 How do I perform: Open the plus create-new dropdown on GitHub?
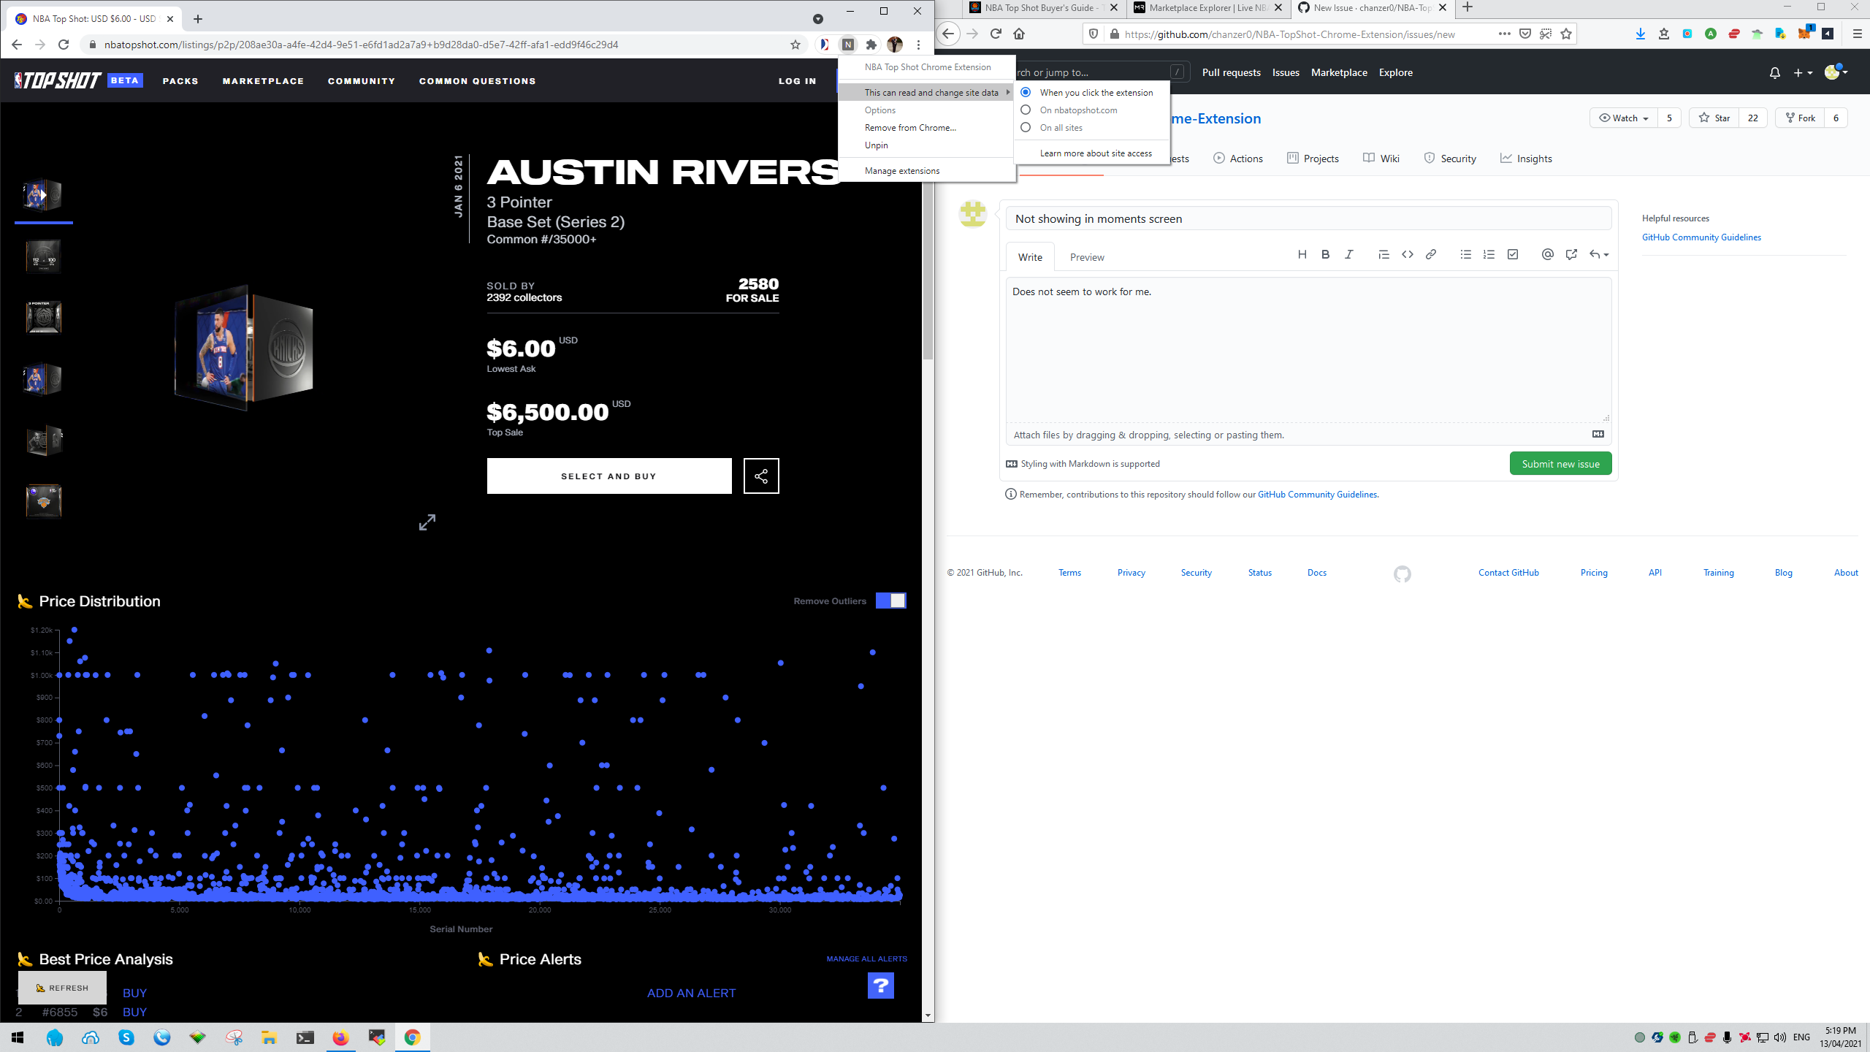[1802, 72]
